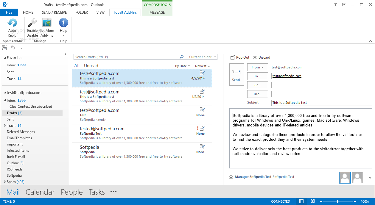Screen dimensions: 375x205
Task: Click the Zoom slider handle
Action: coord(338,201)
